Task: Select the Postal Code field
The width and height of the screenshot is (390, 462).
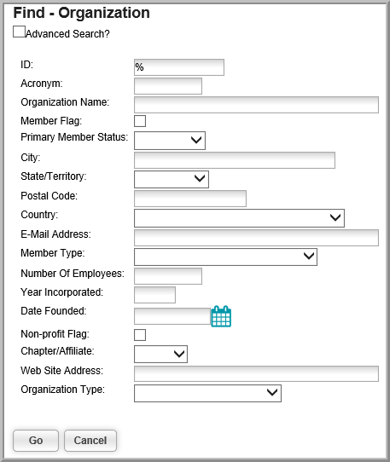Action: coord(190,199)
